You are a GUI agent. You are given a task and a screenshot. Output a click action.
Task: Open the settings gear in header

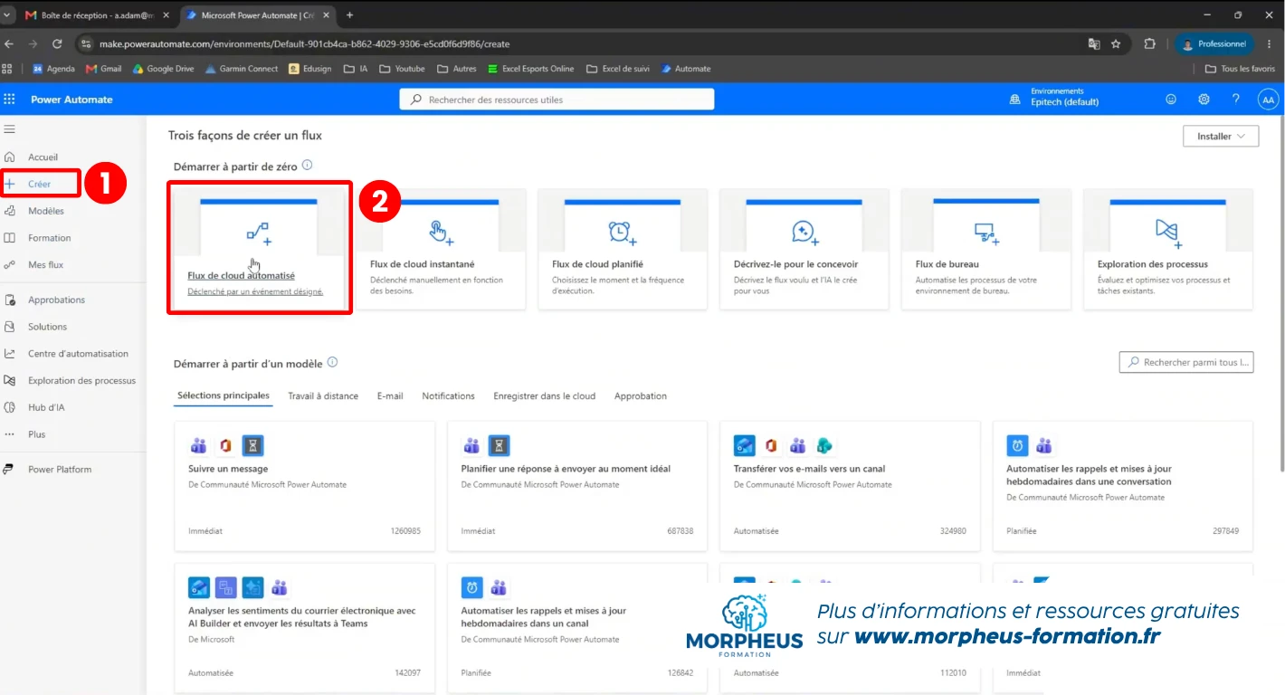1204,100
